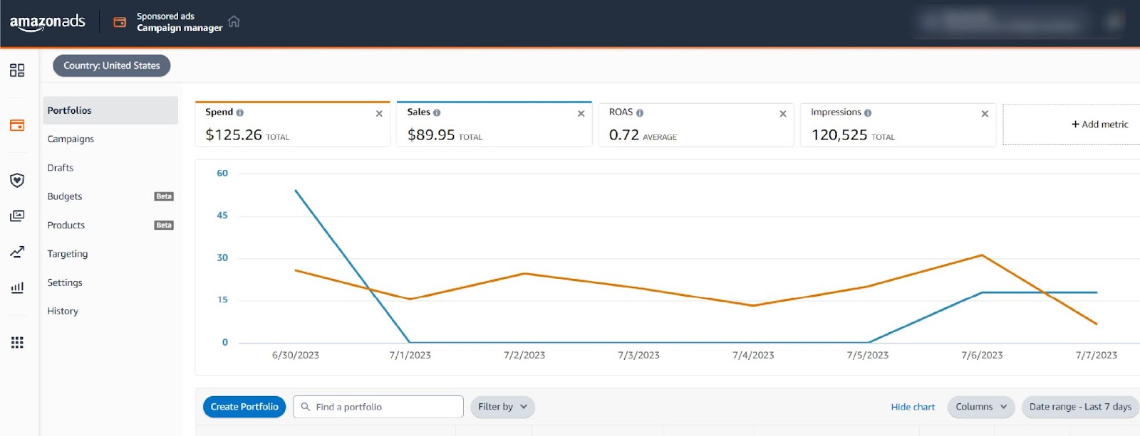Open Date range Last 7 days selector
This screenshot has height=436, width=1140.
pyautogui.click(x=1080, y=407)
